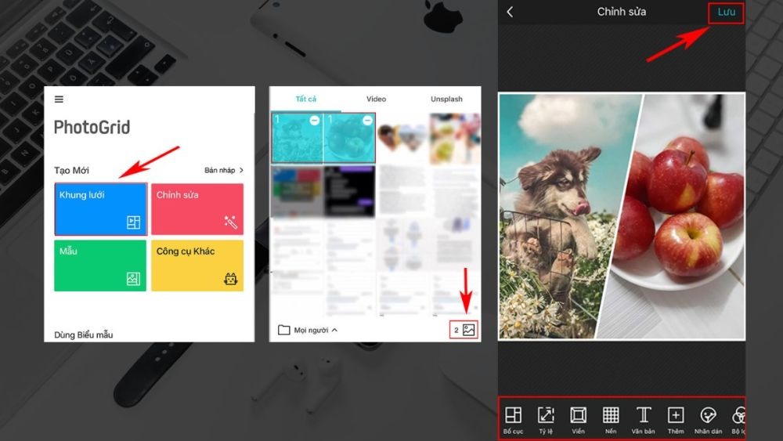Switch to the Tất cả tab

pyautogui.click(x=305, y=99)
